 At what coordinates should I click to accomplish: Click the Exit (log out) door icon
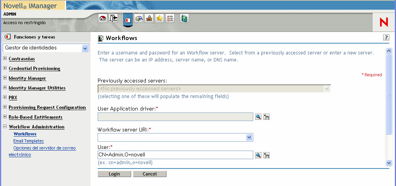click(x=113, y=18)
